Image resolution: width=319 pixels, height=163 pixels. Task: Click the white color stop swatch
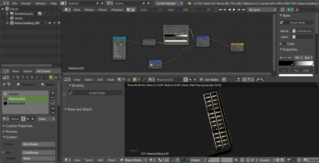296,75
